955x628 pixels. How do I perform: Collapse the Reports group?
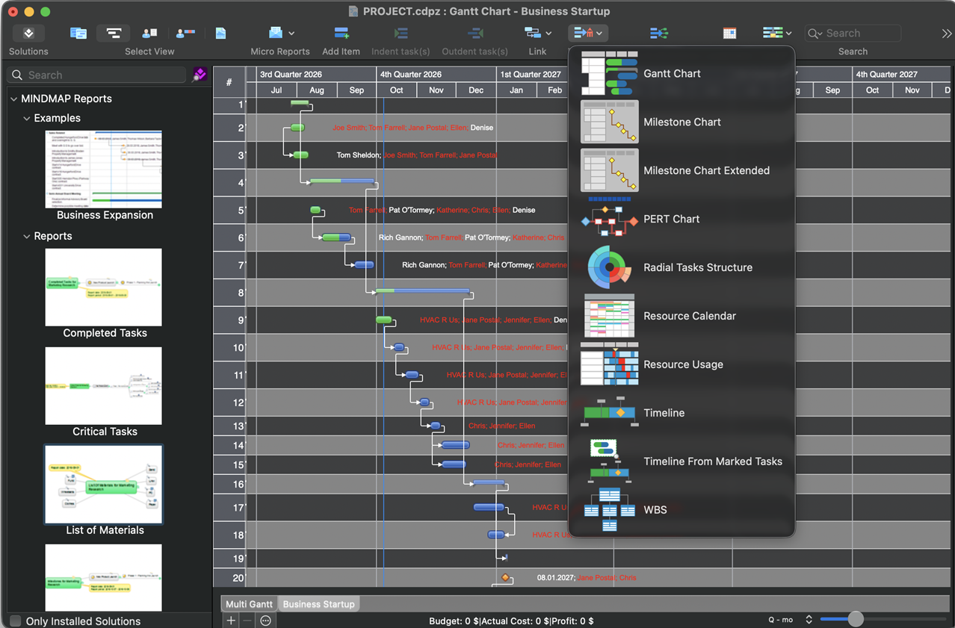pos(27,236)
